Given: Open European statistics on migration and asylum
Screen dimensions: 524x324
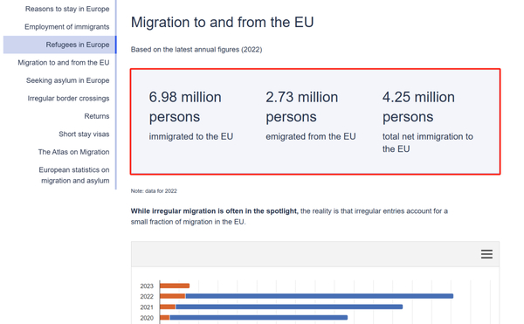Looking at the screenshot, I should (x=74, y=175).
